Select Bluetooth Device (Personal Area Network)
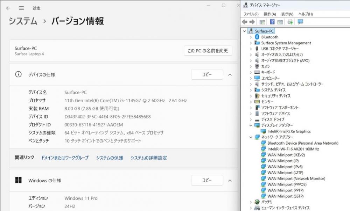 pyautogui.click(x=303, y=143)
